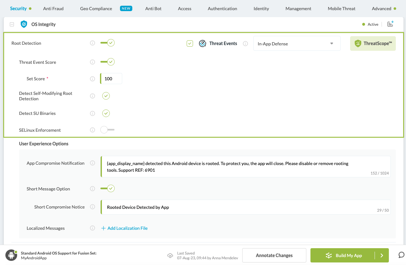The width and height of the screenshot is (406, 265).
Task: Open the info tooltip beside Root Detection
Action: tap(92, 43)
